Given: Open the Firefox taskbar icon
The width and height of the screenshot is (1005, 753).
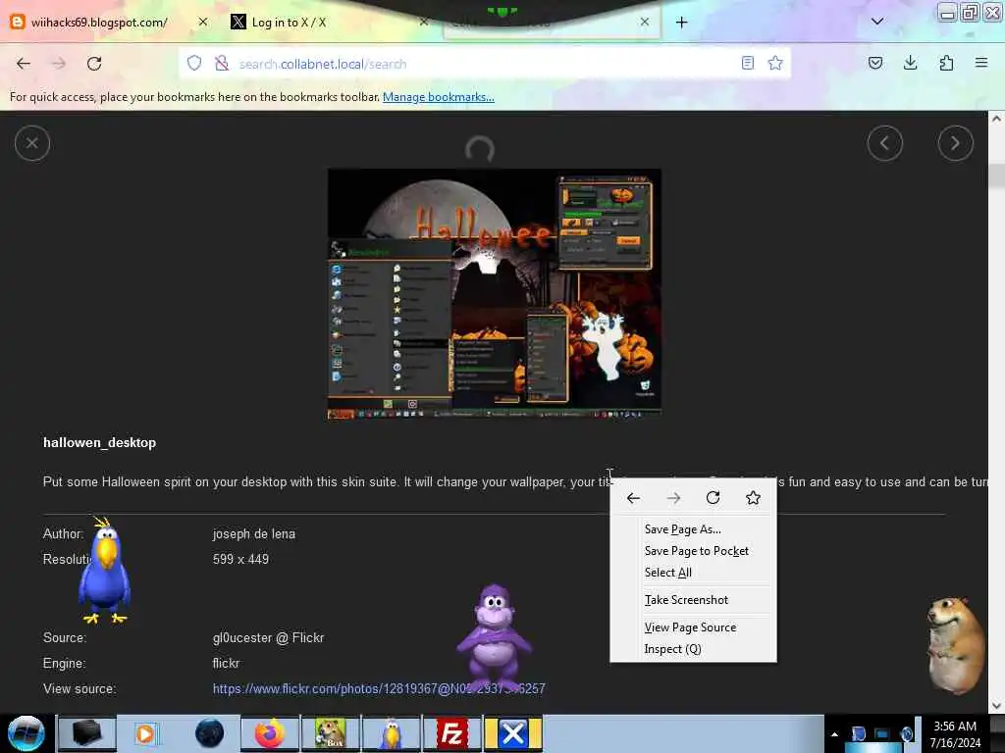Looking at the screenshot, I should point(270,733).
